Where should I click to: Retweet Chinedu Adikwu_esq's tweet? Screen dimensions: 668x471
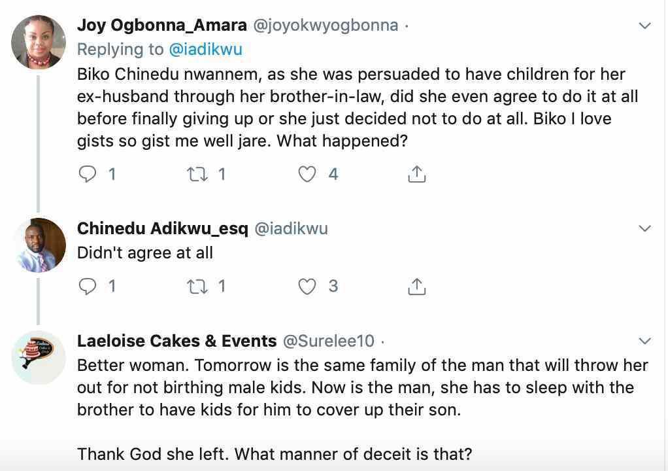199,286
